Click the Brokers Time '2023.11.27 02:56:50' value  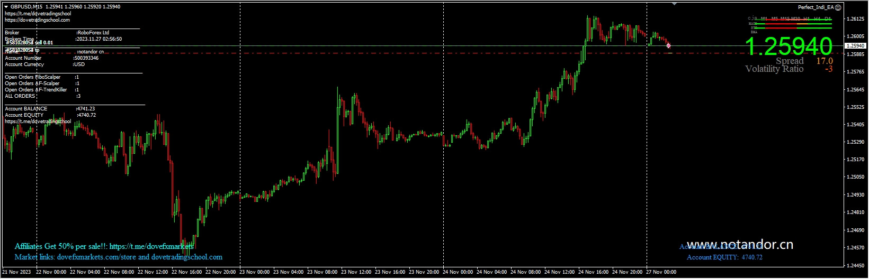click(x=99, y=39)
